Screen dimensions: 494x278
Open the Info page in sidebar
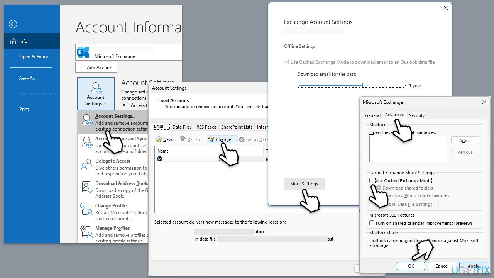32,41
